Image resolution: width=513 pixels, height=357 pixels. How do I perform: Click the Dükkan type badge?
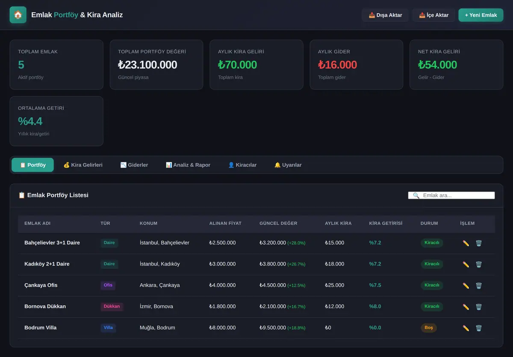click(112, 307)
